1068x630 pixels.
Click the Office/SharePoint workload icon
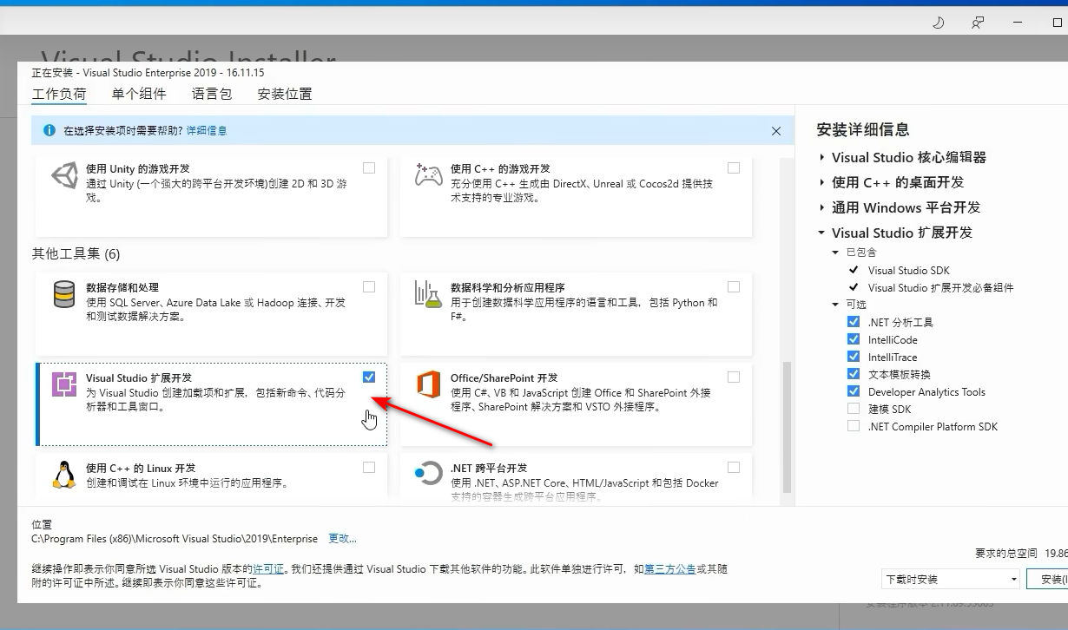click(428, 384)
